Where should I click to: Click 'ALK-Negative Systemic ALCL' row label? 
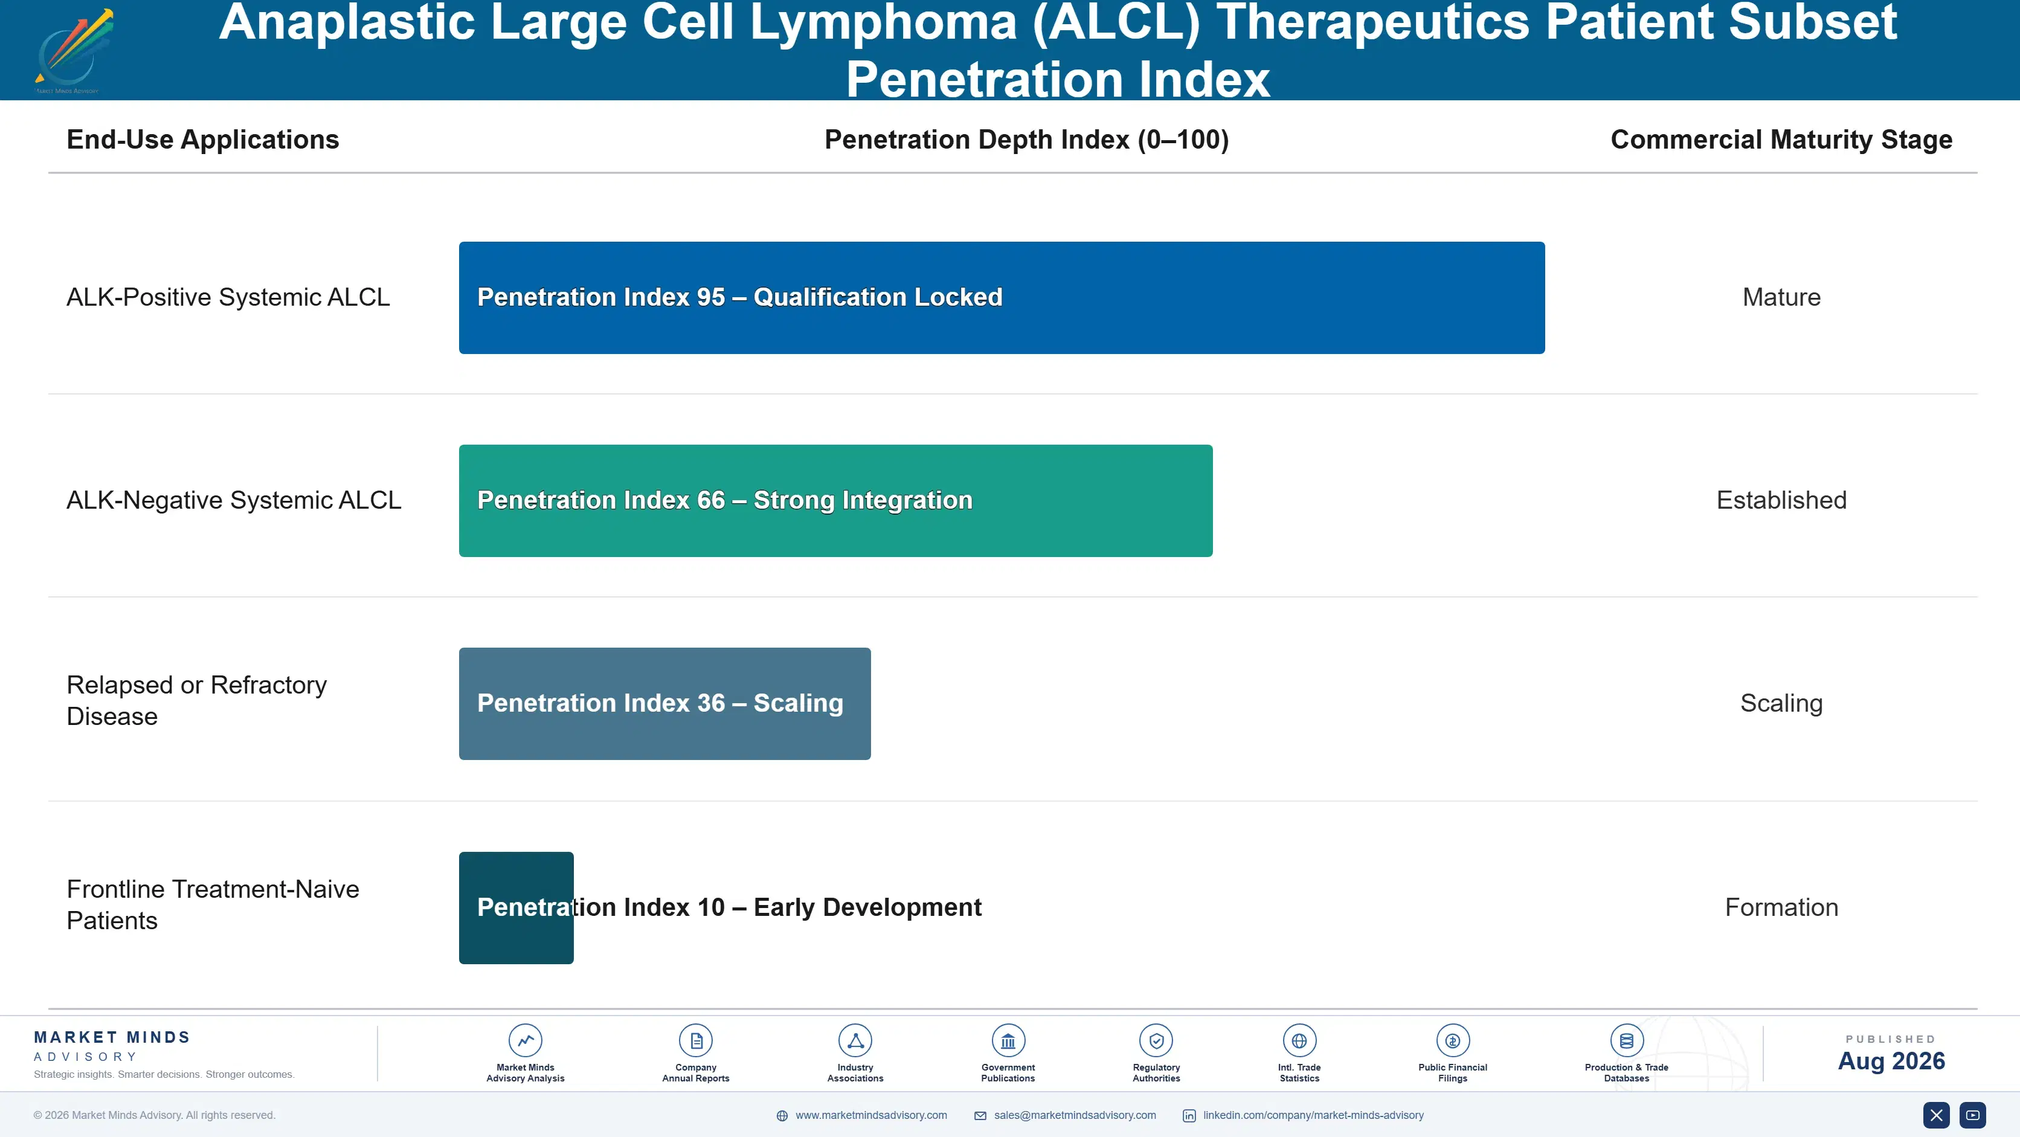(234, 500)
